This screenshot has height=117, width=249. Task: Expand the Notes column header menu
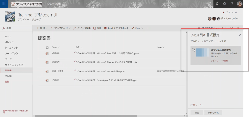pos(161,47)
